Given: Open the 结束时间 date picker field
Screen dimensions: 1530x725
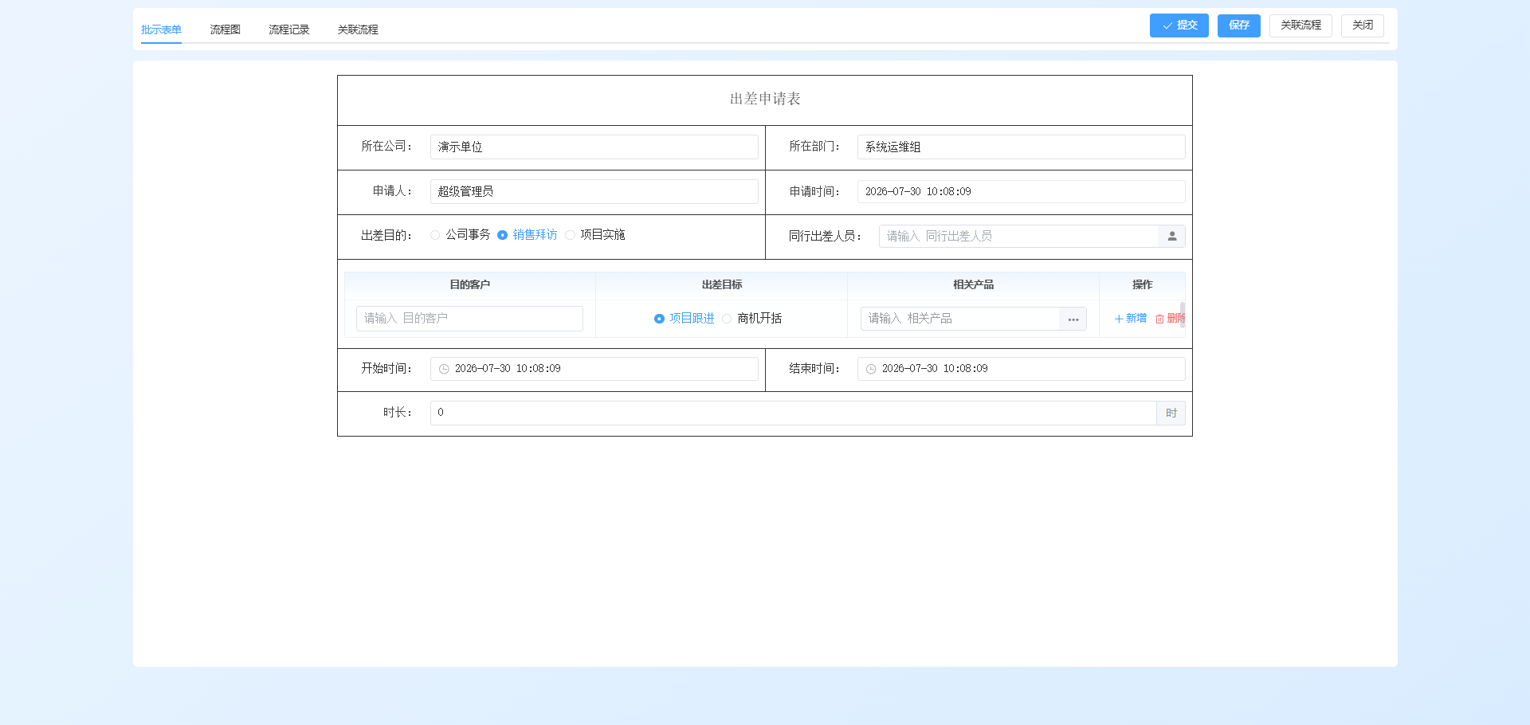Looking at the screenshot, I should point(1022,369).
